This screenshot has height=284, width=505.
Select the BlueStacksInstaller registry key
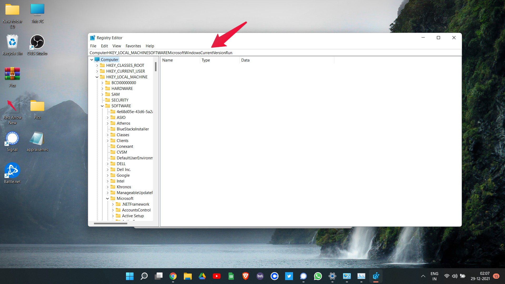point(133,129)
